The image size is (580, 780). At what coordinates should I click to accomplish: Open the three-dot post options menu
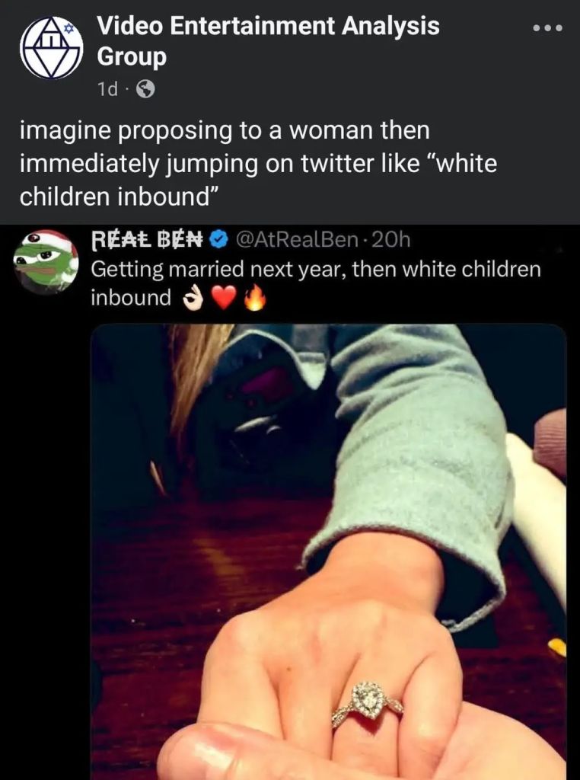click(547, 28)
